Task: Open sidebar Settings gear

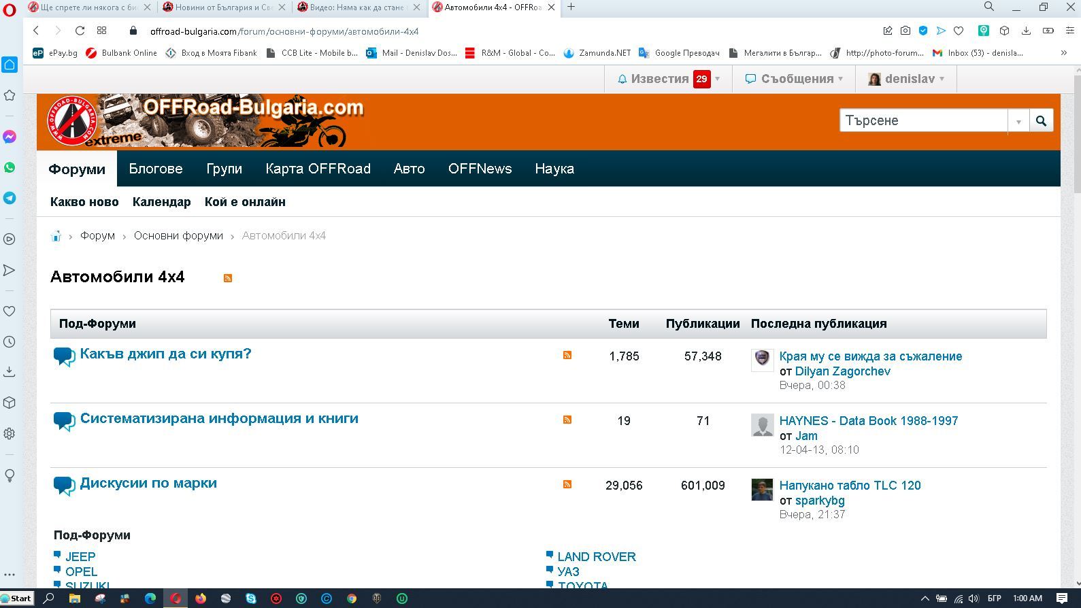Action: point(10,433)
